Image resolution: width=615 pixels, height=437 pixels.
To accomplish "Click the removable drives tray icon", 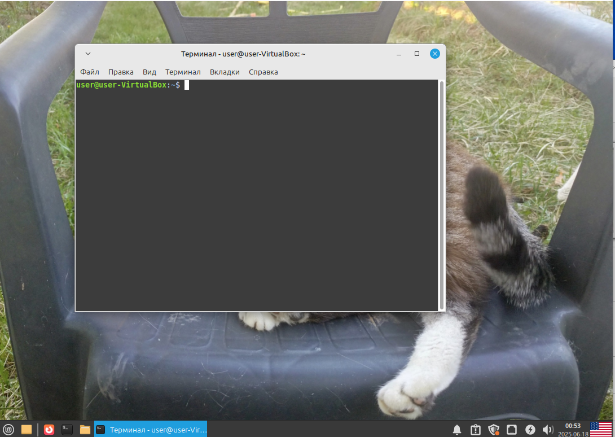I will tap(512, 430).
